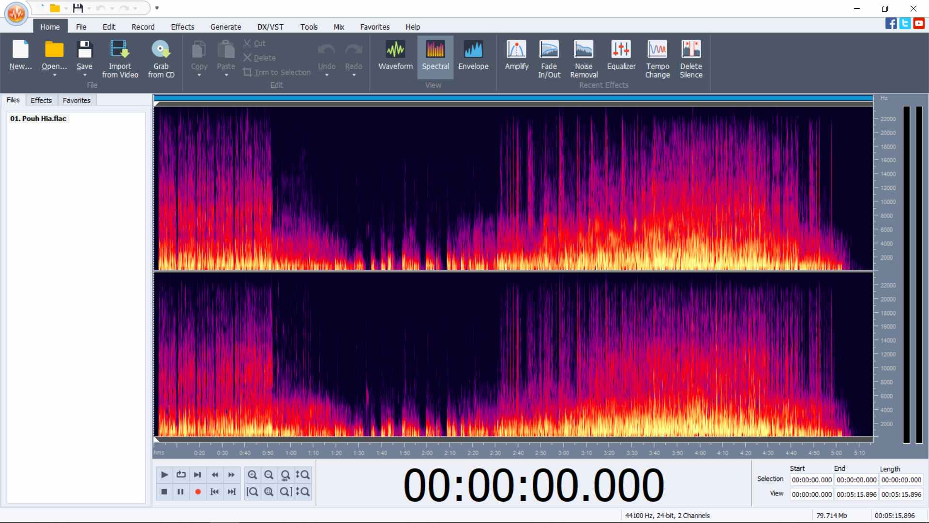This screenshot has height=523, width=929.
Task: Expand the Open dropdown arrow
Action: coord(54,75)
